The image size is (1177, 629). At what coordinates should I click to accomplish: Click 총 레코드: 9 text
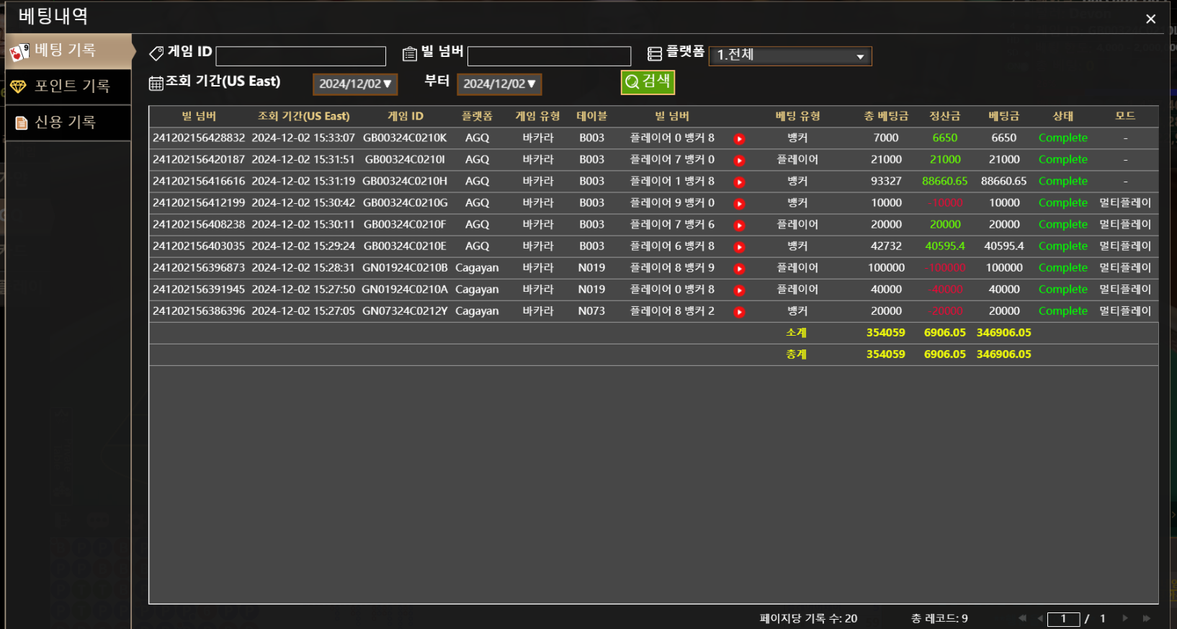(939, 618)
